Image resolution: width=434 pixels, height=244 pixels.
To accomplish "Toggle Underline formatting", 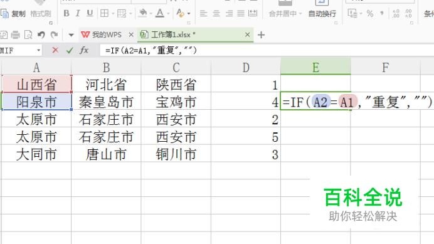I will [90, 13].
